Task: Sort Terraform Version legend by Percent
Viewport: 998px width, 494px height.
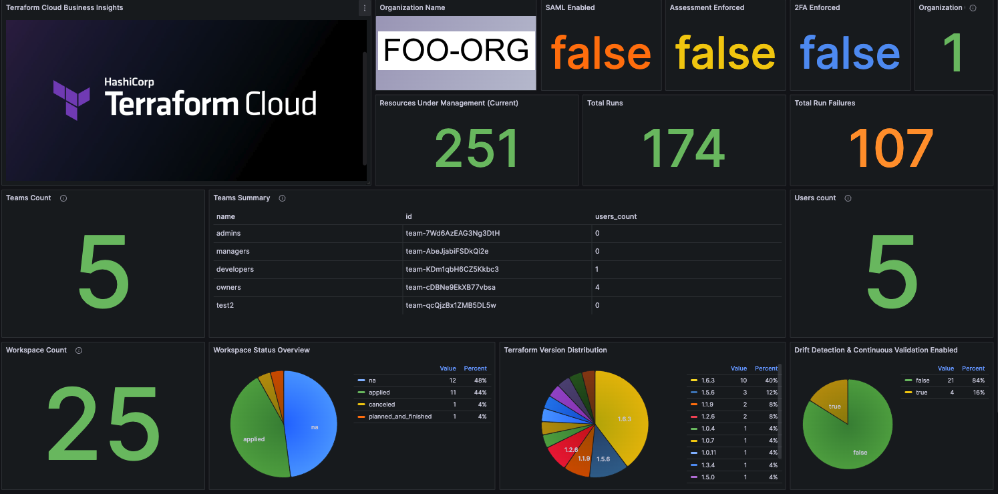Action: point(766,368)
